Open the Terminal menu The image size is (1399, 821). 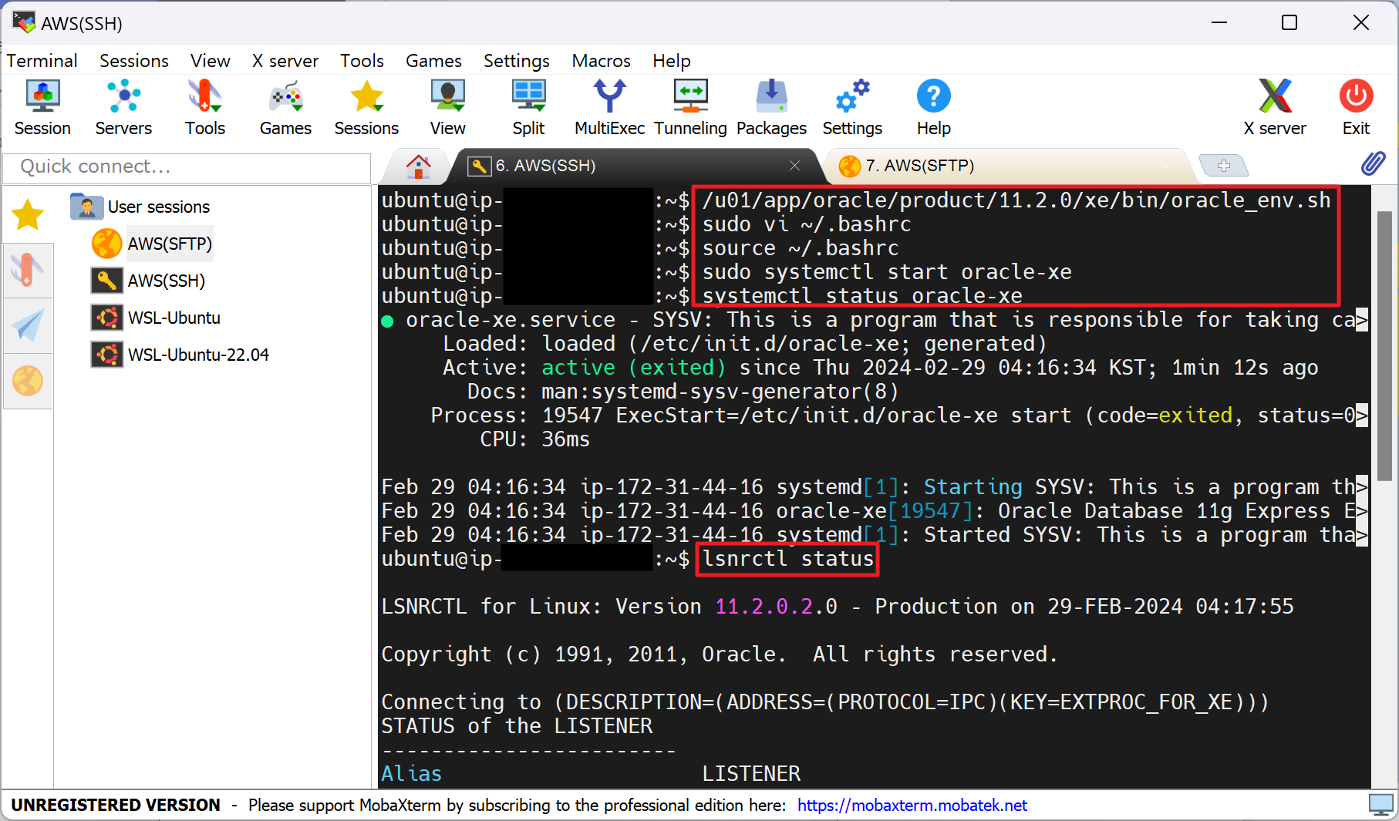(42, 61)
